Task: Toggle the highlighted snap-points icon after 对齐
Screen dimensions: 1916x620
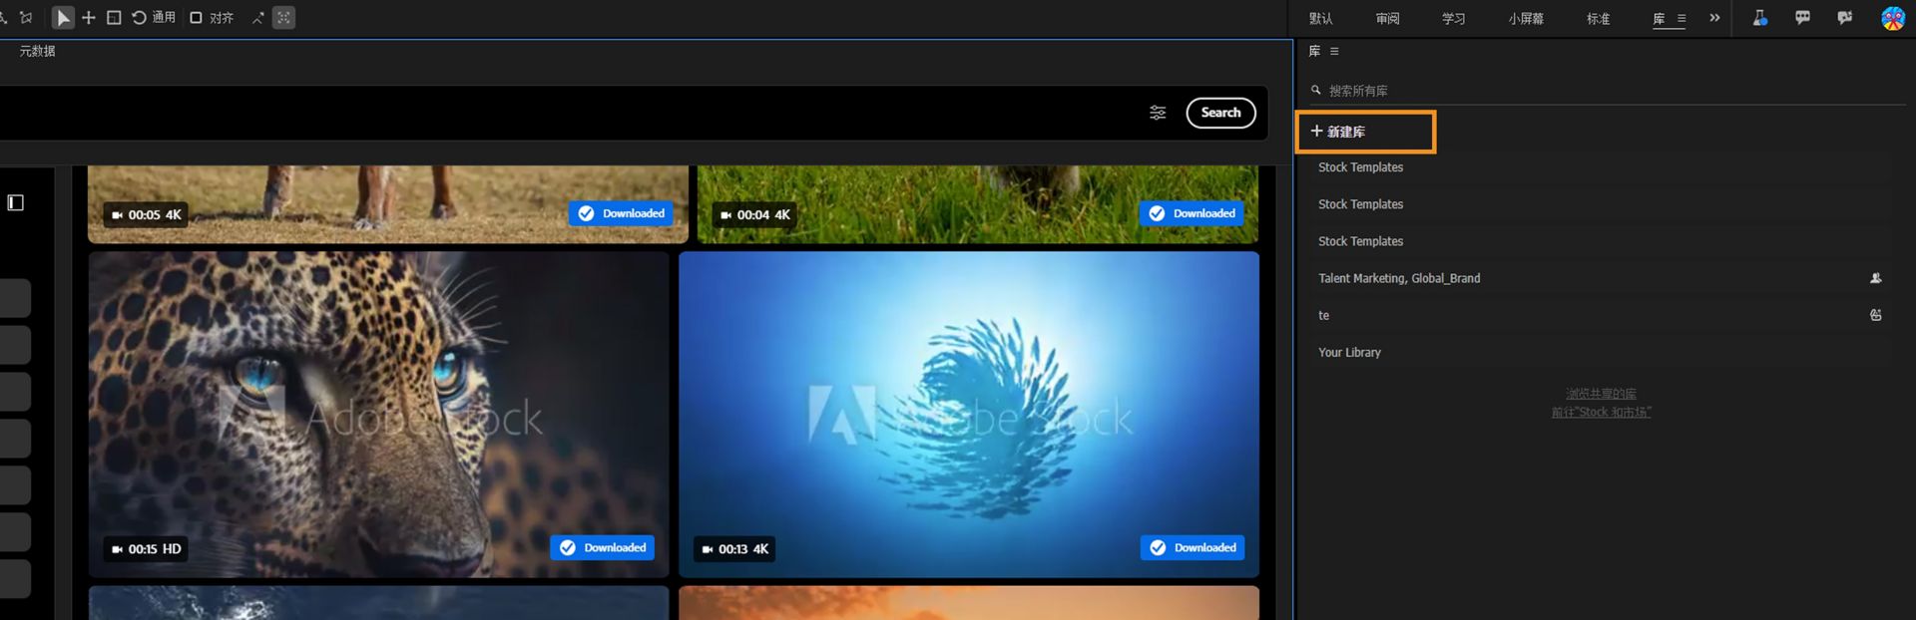Action: point(283,18)
